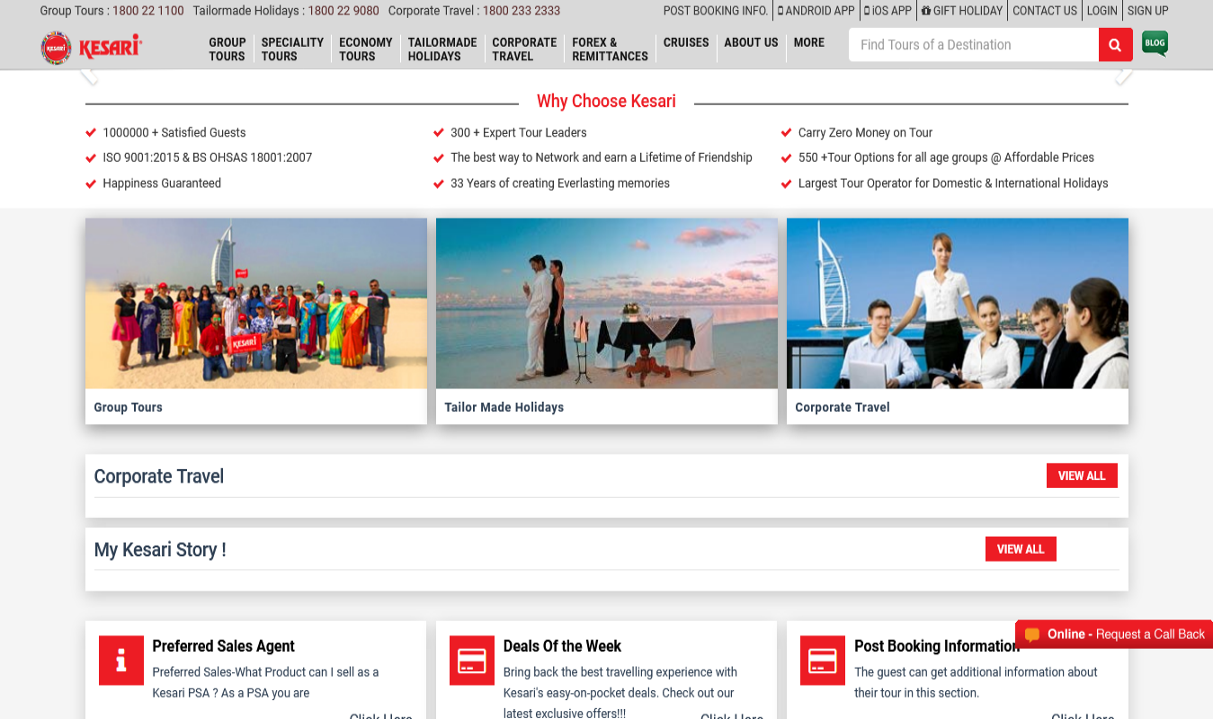Click '1000000 + Satisfied Guests' text
The width and height of the screenshot is (1213, 719).
[x=174, y=132]
